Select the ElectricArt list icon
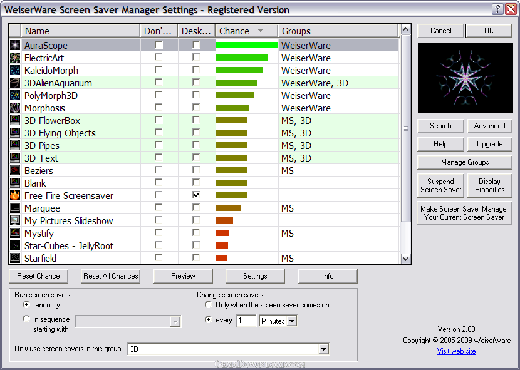This screenshot has height=370, width=520. click(x=15, y=58)
